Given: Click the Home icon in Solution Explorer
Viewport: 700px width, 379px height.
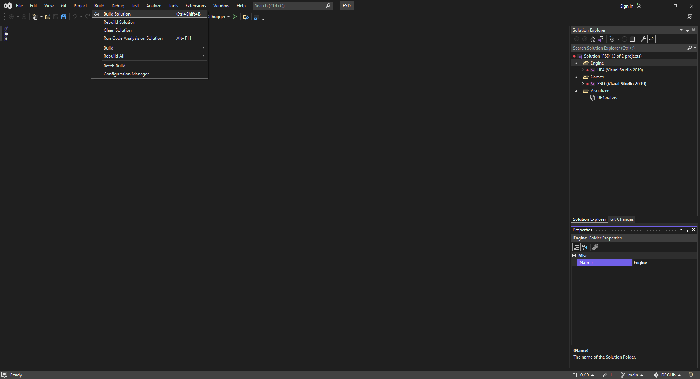Looking at the screenshot, I should pyautogui.click(x=593, y=39).
